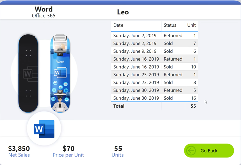Click the June 16, 2019 Sold row
This screenshot has width=241, height=165.
point(154,67)
